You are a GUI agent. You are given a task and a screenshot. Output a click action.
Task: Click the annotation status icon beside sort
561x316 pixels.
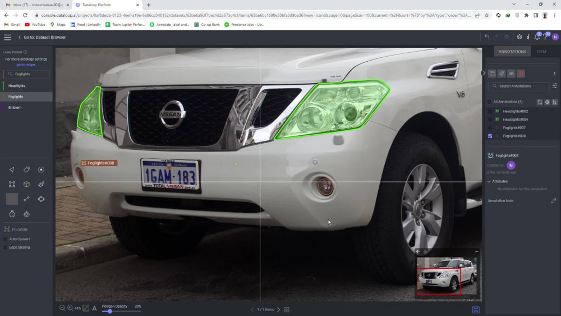(x=547, y=102)
